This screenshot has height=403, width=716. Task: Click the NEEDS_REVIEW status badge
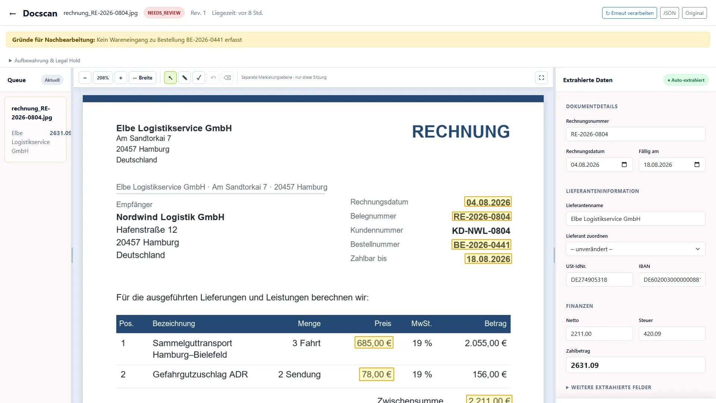pos(164,13)
